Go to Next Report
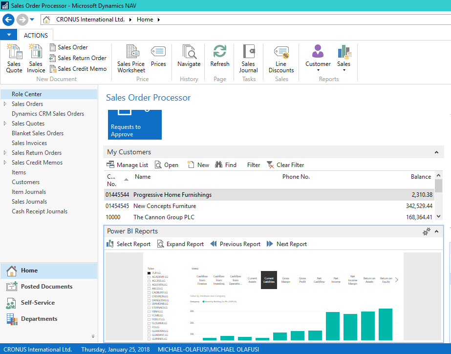The width and height of the screenshot is (451, 354). 287,244
